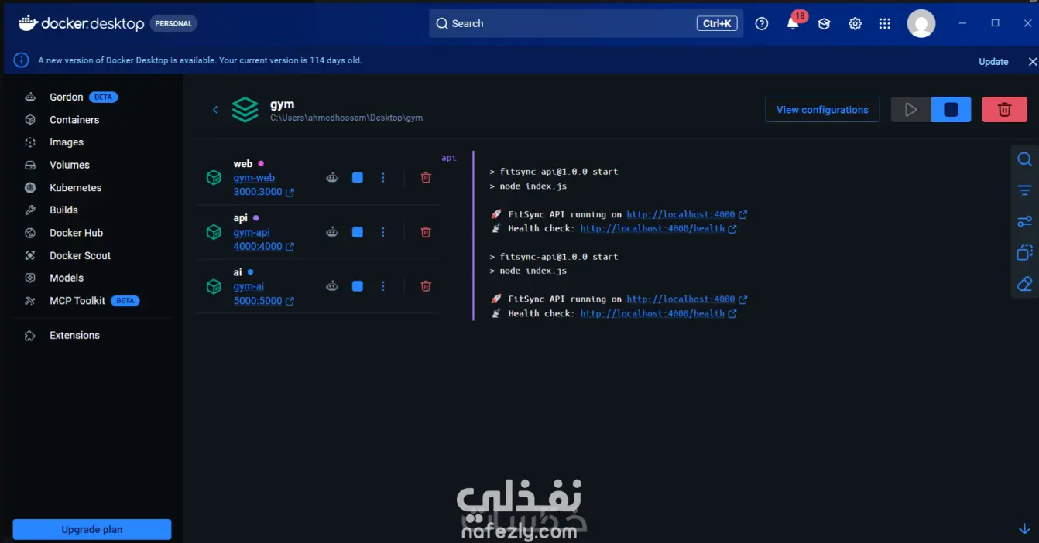Stop the api container
The width and height of the screenshot is (1039, 543).
[x=357, y=232]
